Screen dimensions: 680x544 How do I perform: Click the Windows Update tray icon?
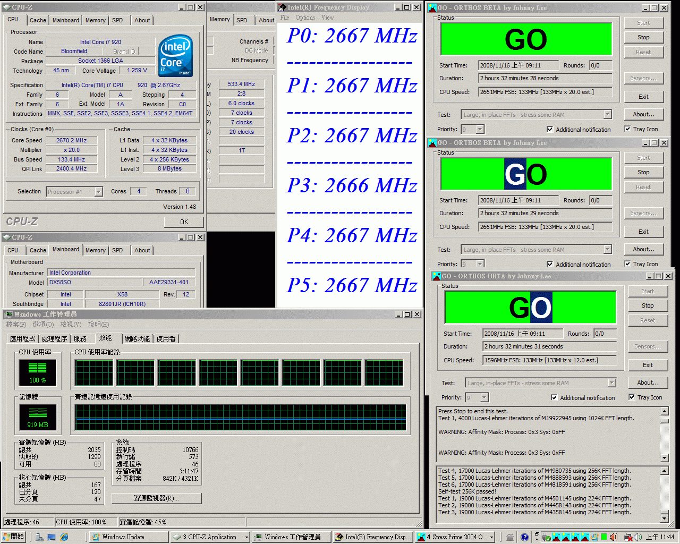595,537
